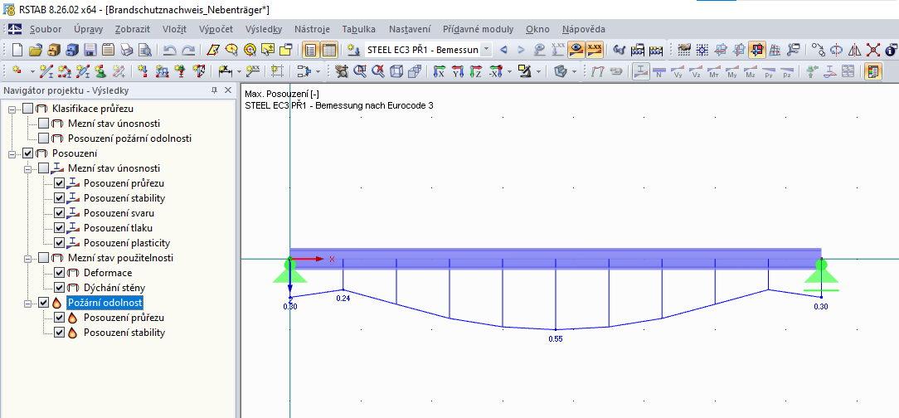
Task: Select the bending moment My diagram icon
Action: pos(732,71)
